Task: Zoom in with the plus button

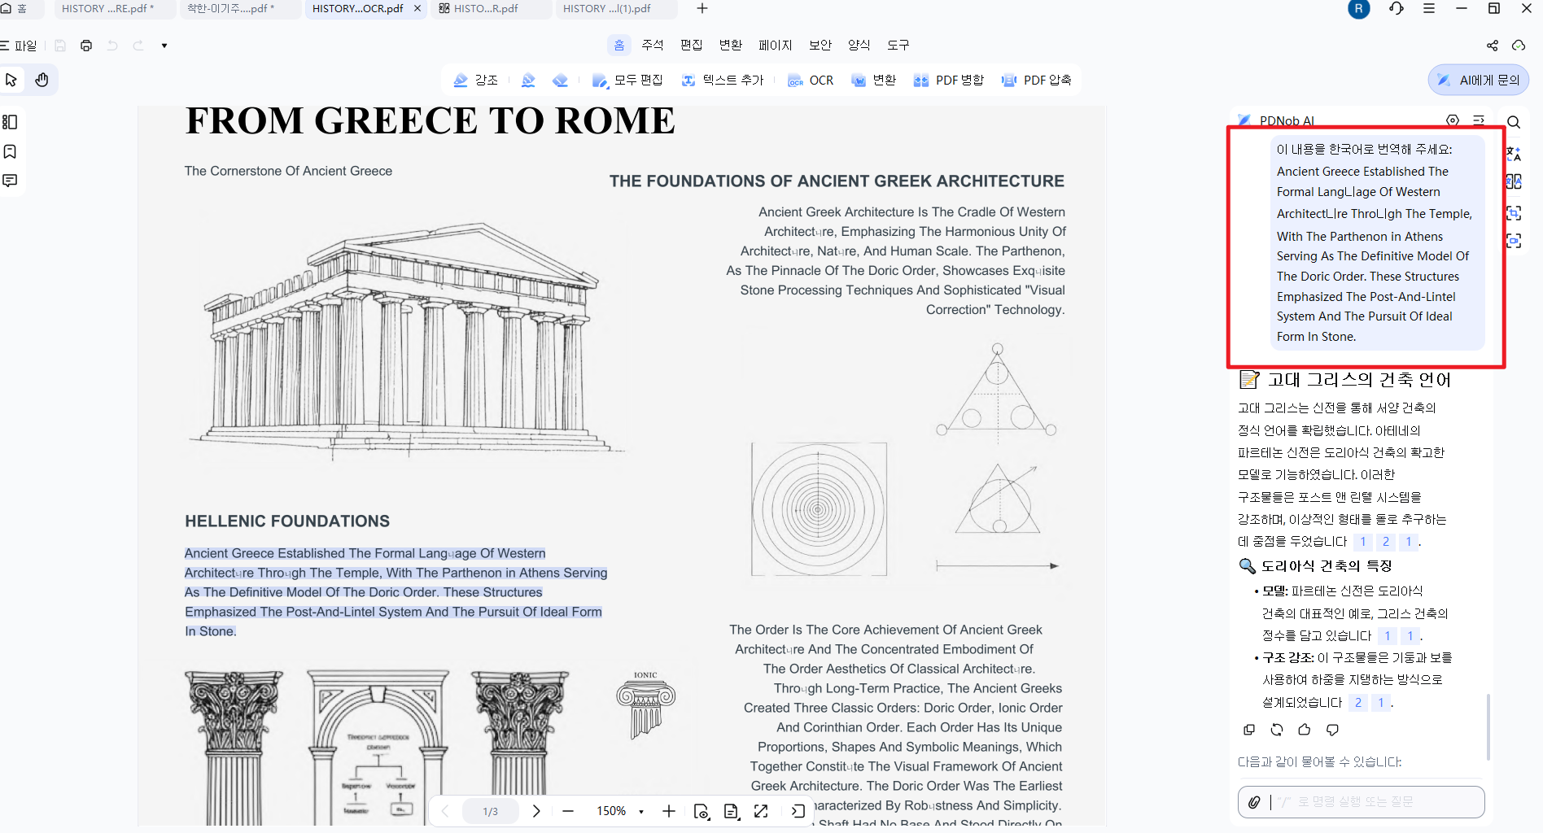Action: (669, 811)
